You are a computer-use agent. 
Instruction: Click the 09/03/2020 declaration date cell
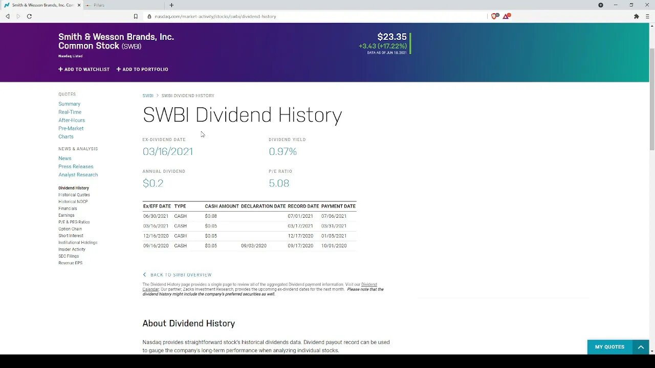tap(254, 246)
